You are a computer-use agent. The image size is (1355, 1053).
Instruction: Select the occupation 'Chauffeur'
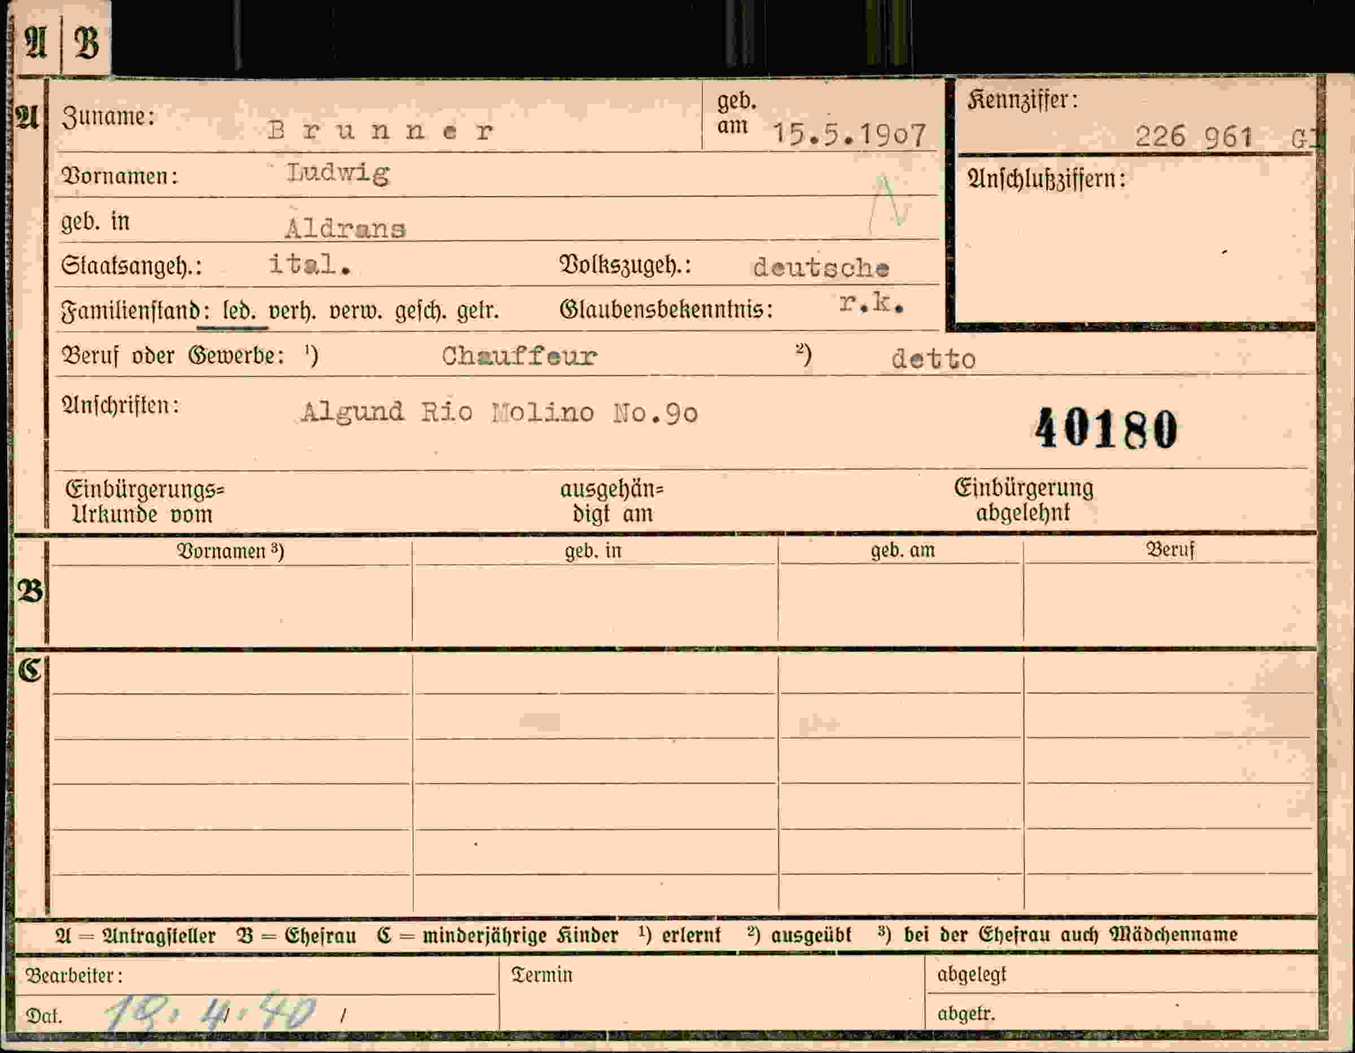(519, 356)
